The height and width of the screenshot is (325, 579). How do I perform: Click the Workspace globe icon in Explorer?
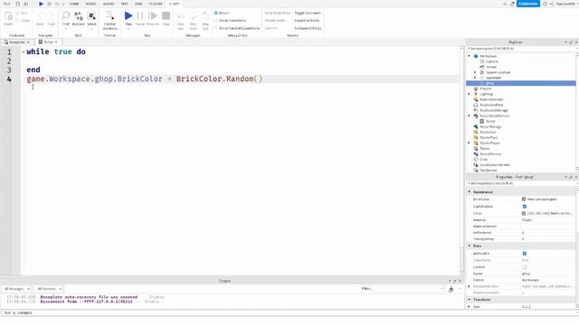click(x=476, y=56)
